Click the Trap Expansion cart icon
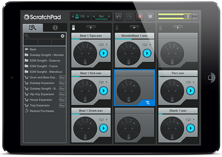222x157 pixels. 27,105
